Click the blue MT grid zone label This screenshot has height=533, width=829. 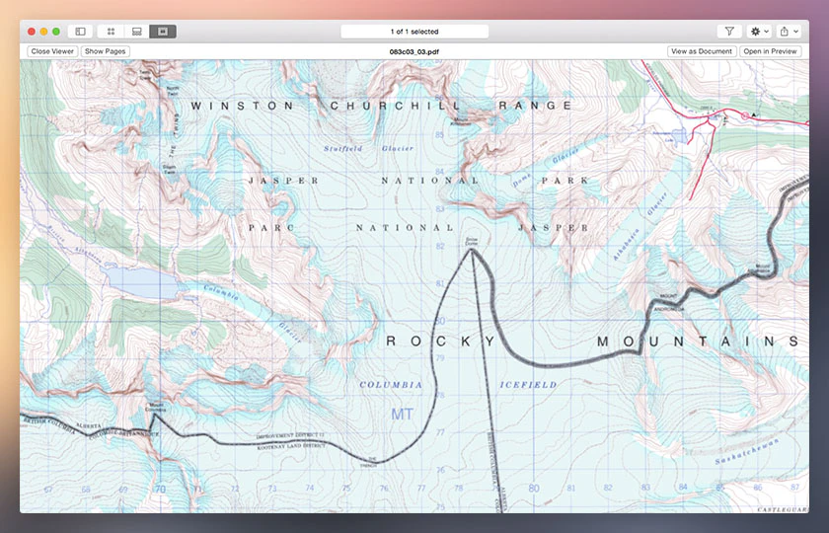click(x=402, y=414)
